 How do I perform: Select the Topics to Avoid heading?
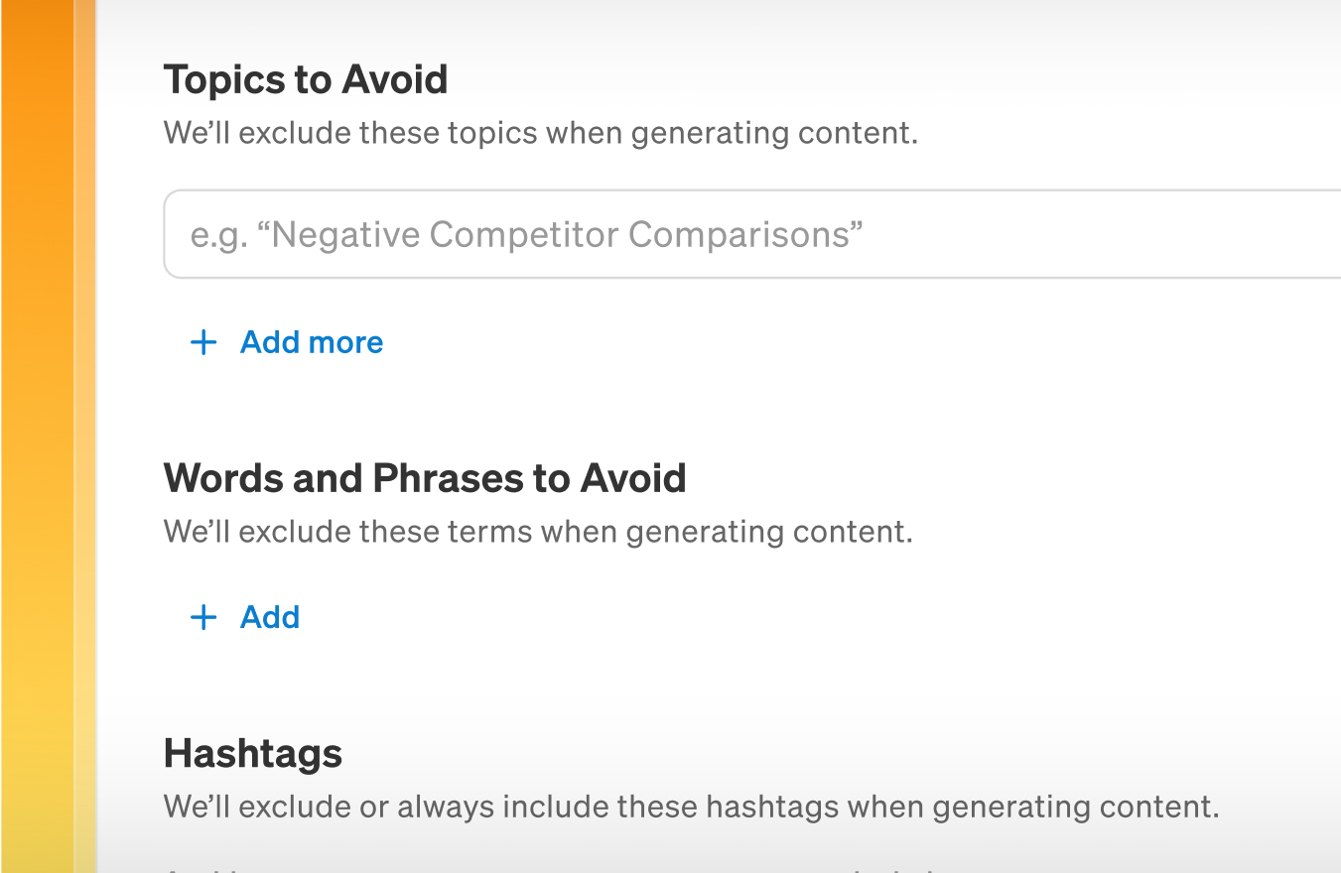tap(306, 79)
